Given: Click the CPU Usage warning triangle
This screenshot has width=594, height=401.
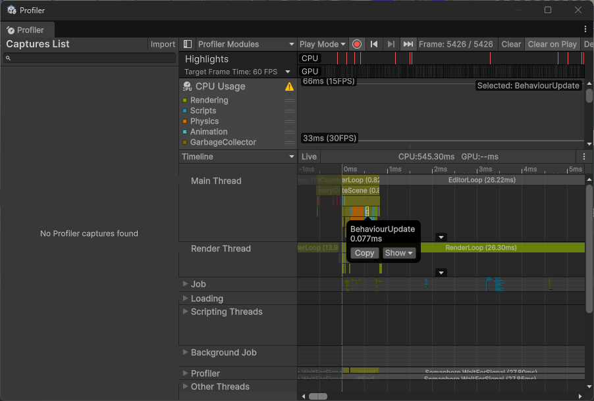Looking at the screenshot, I should 289,86.
